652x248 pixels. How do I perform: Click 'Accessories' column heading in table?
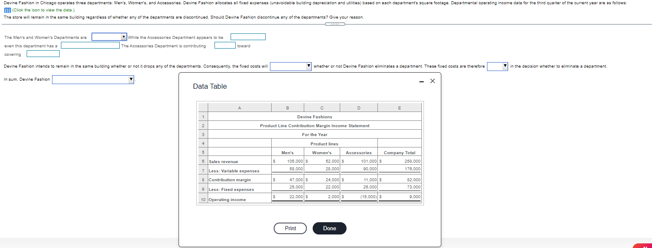(x=359, y=153)
